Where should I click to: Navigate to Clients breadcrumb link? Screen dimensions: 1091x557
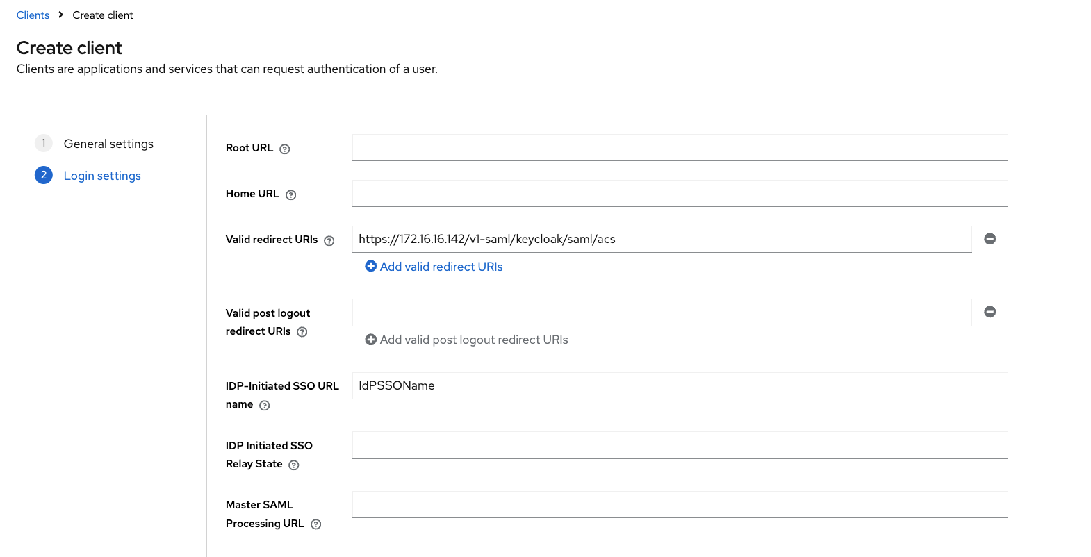point(33,15)
